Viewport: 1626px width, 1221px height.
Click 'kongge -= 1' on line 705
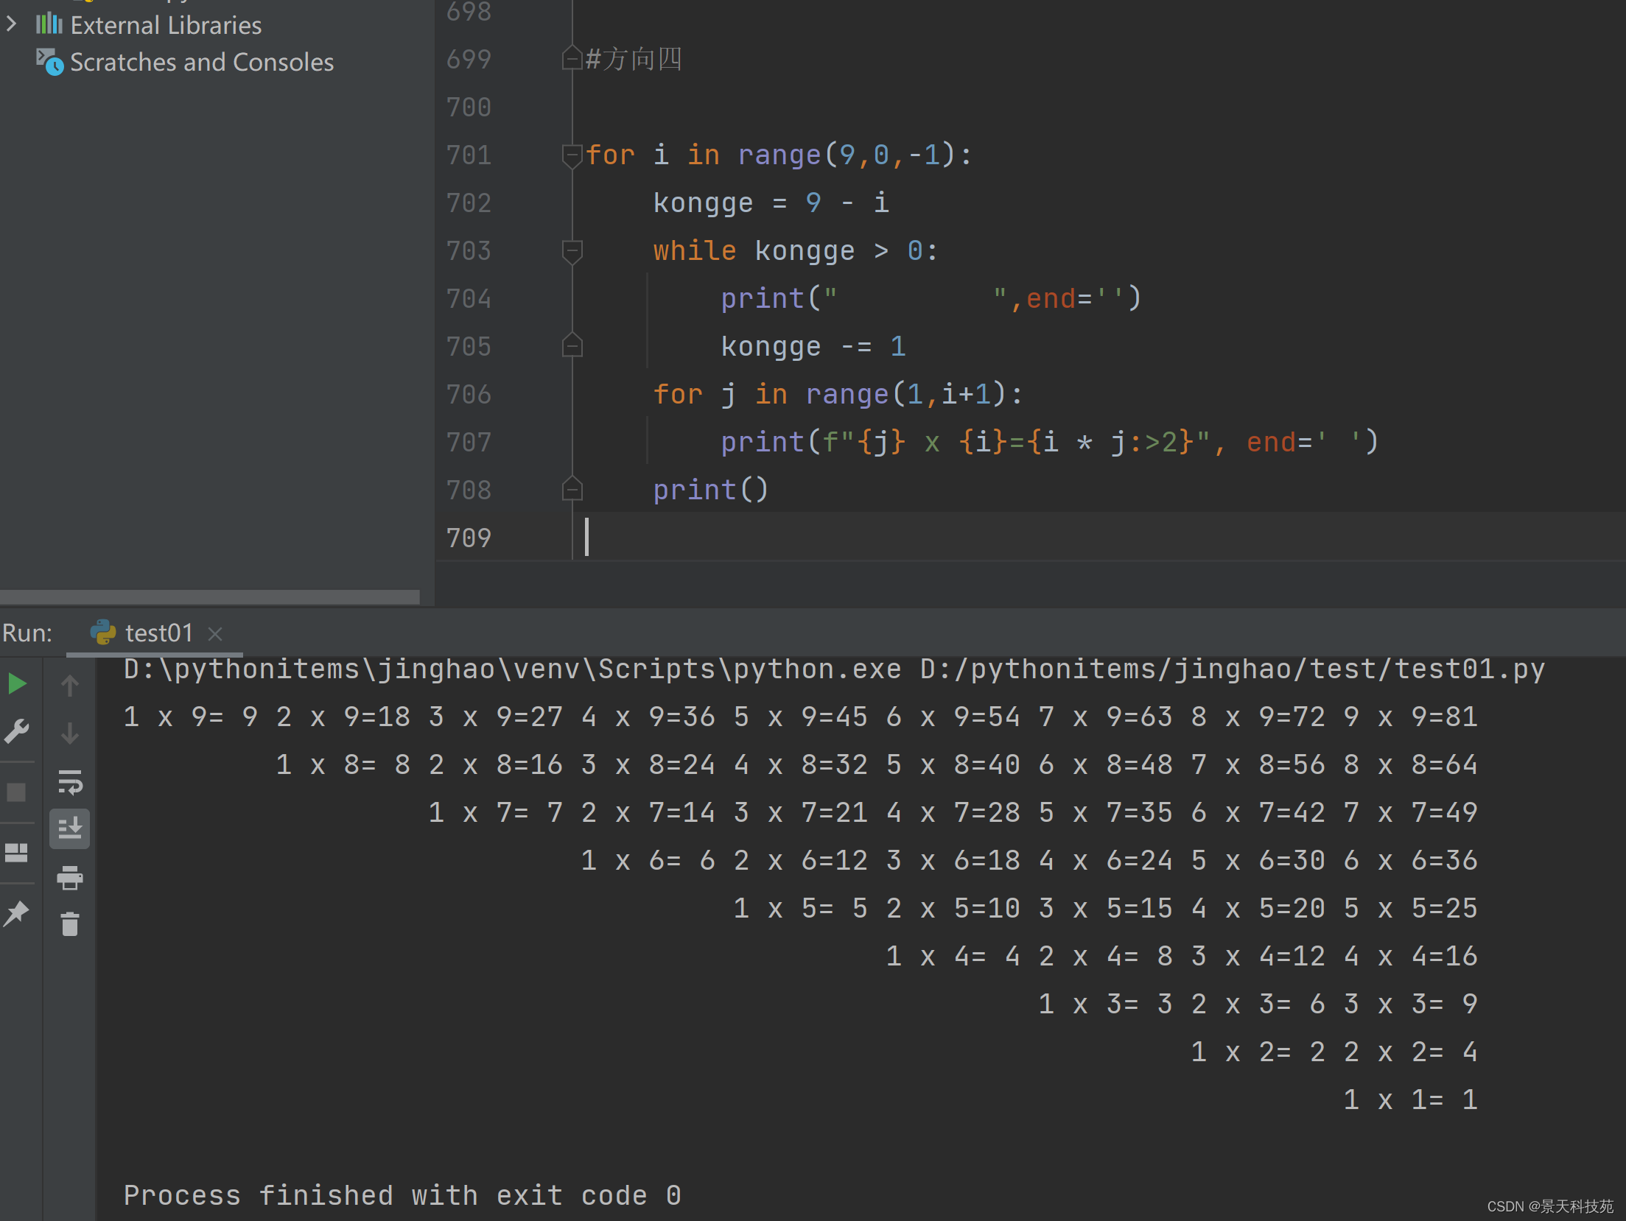(x=813, y=346)
